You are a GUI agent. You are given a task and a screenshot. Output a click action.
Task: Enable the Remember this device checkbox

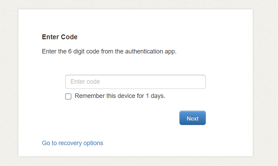(68, 97)
